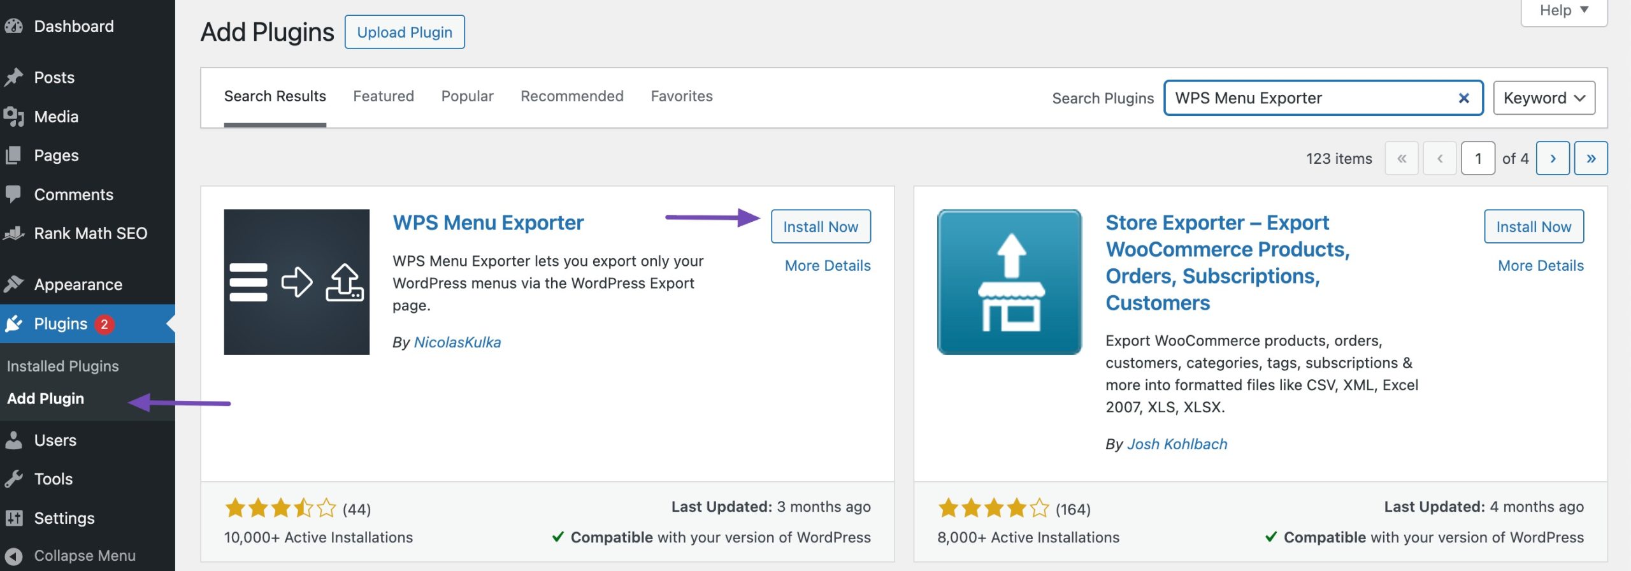Click WPS Menu Exporter star rating

click(280, 508)
